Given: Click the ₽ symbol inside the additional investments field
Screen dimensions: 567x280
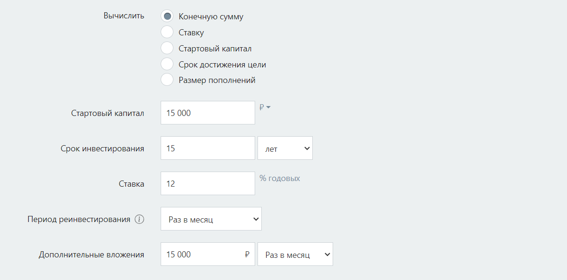Looking at the screenshot, I should (x=246, y=254).
